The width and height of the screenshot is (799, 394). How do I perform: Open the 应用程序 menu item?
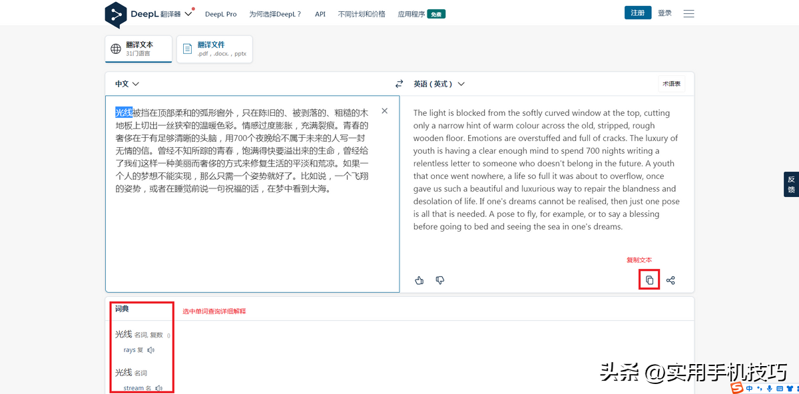[x=412, y=13]
